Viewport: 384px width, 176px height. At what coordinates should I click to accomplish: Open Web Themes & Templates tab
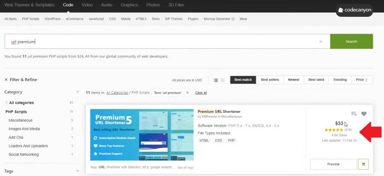(x=29, y=5)
